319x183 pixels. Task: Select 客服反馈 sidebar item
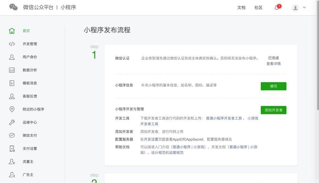pos(30,96)
